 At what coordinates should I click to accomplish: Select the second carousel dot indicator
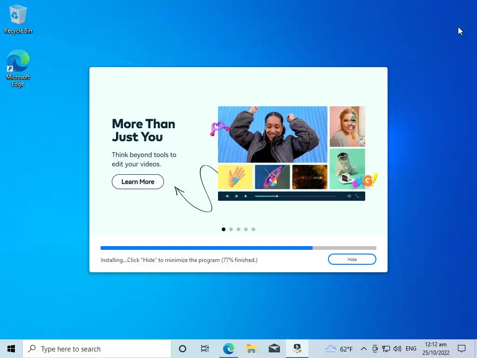click(231, 229)
